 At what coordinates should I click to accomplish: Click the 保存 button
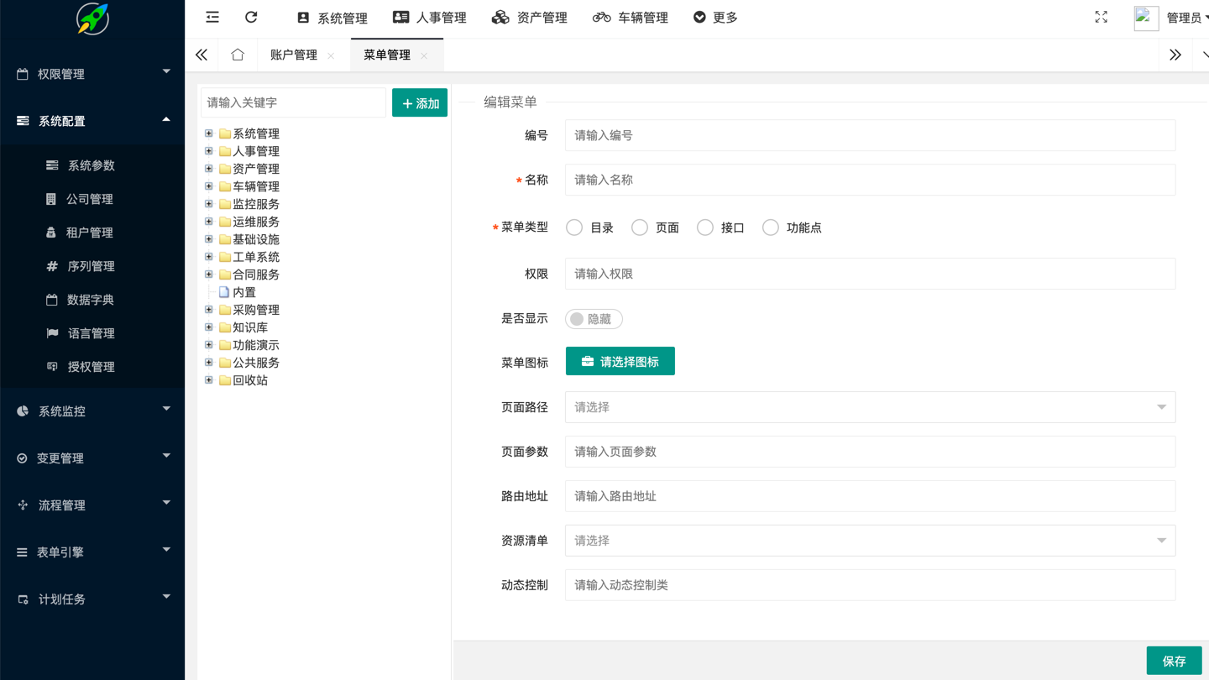(1174, 661)
